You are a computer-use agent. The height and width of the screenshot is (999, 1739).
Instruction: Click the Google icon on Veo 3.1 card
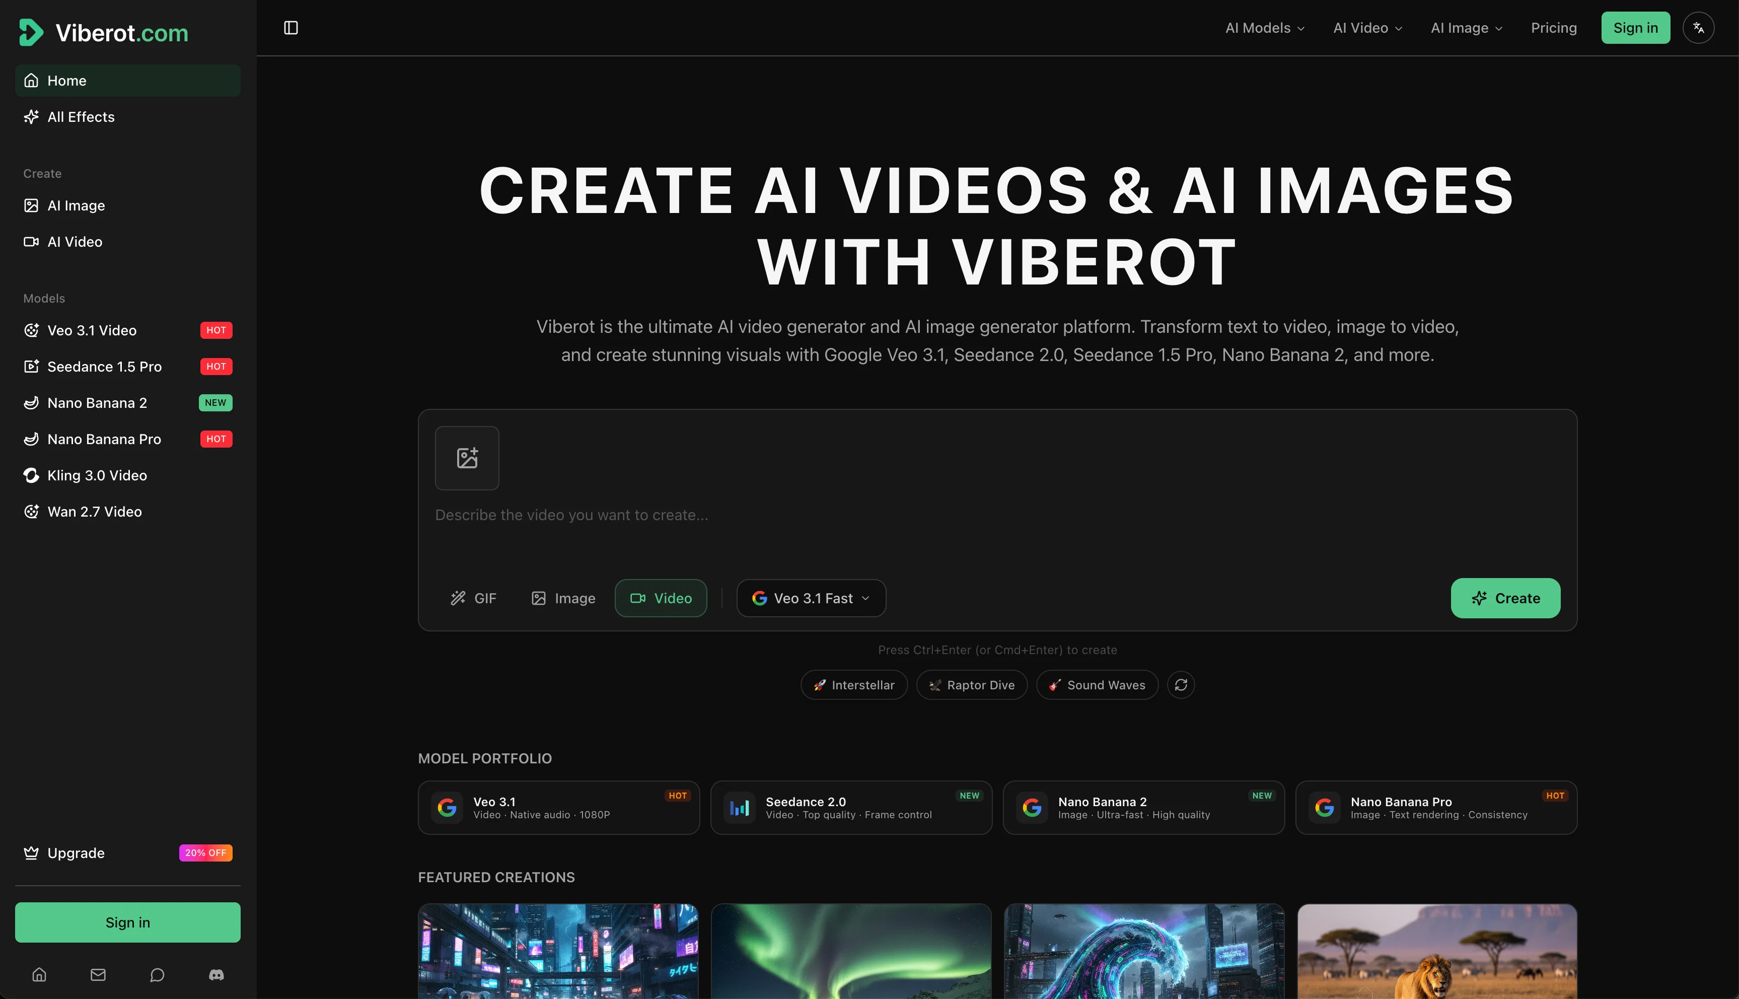click(x=447, y=808)
